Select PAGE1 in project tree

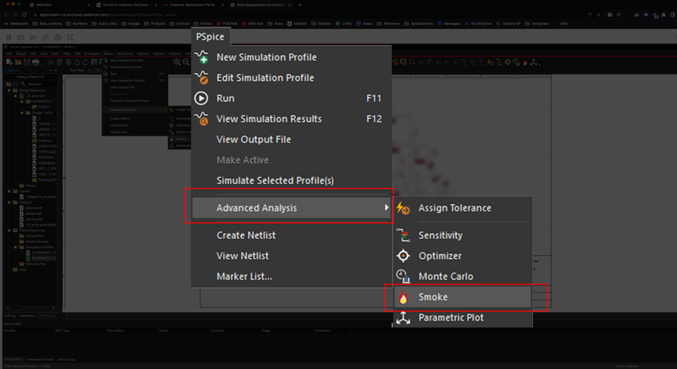44,107
